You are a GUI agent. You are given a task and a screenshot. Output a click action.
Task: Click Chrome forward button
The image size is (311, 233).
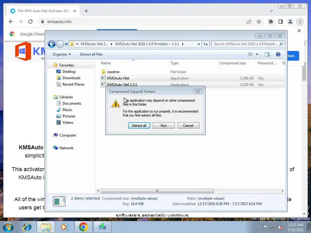(21, 22)
